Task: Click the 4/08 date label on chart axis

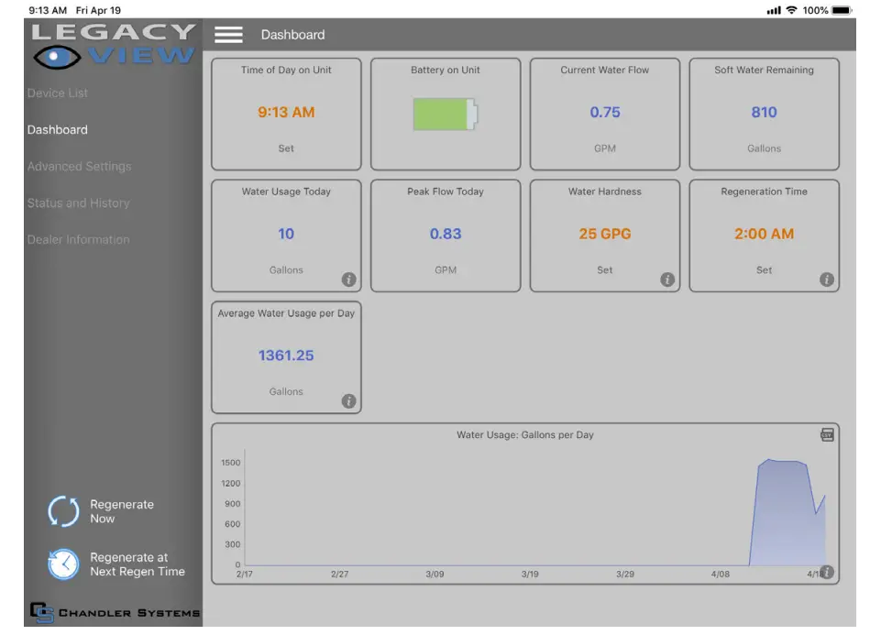Action: (720, 574)
